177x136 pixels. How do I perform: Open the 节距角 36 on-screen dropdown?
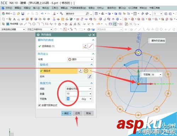(160, 75)
